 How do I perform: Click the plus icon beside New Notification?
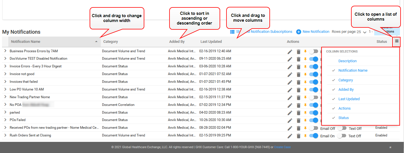click(299, 32)
